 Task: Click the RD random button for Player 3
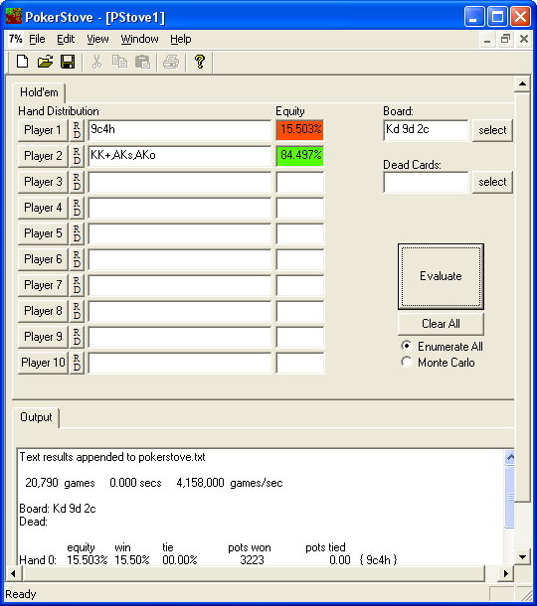coord(77,182)
